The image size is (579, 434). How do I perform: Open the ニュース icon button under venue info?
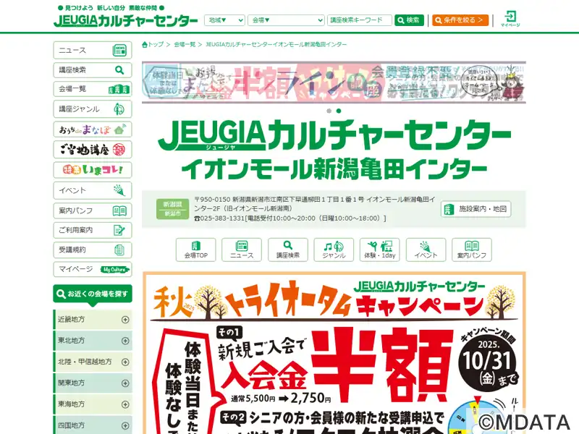(242, 250)
